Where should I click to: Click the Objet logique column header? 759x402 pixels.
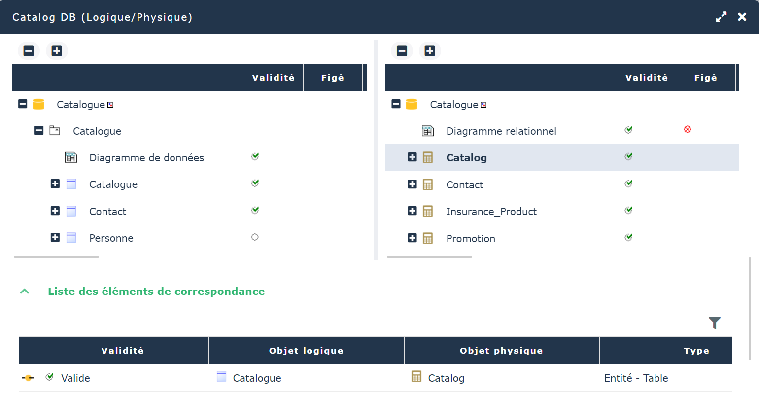pyautogui.click(x=306, y=351)
